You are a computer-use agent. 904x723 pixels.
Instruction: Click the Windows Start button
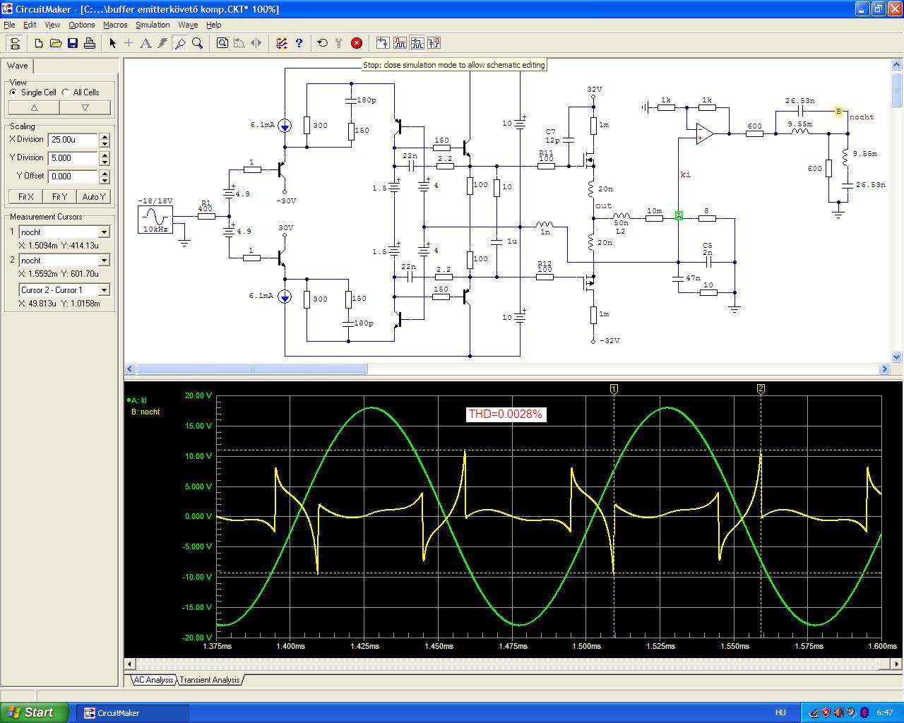(x=35, y=712)
